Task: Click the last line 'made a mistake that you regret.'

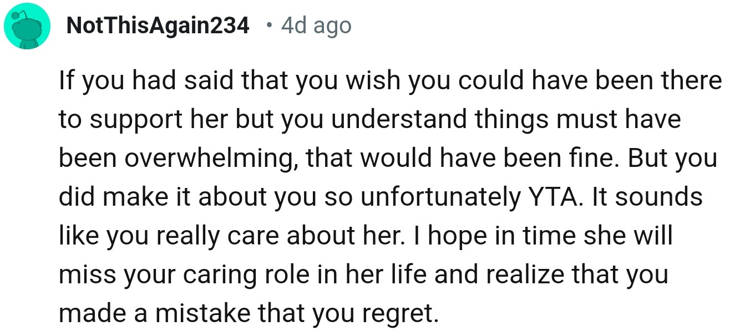Action: click(x=249, y=314)
